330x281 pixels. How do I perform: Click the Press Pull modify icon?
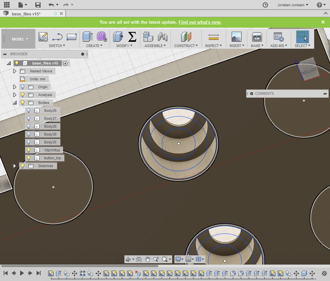(118, 37)
